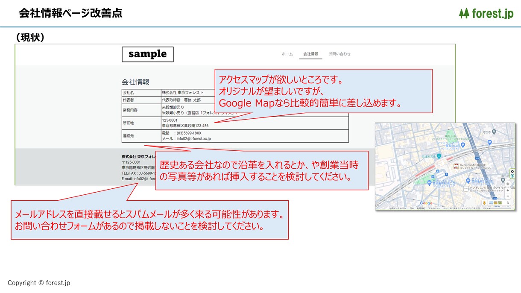
Task: Click the footer 〒125-0001 postal code
Action: (131, 162)
